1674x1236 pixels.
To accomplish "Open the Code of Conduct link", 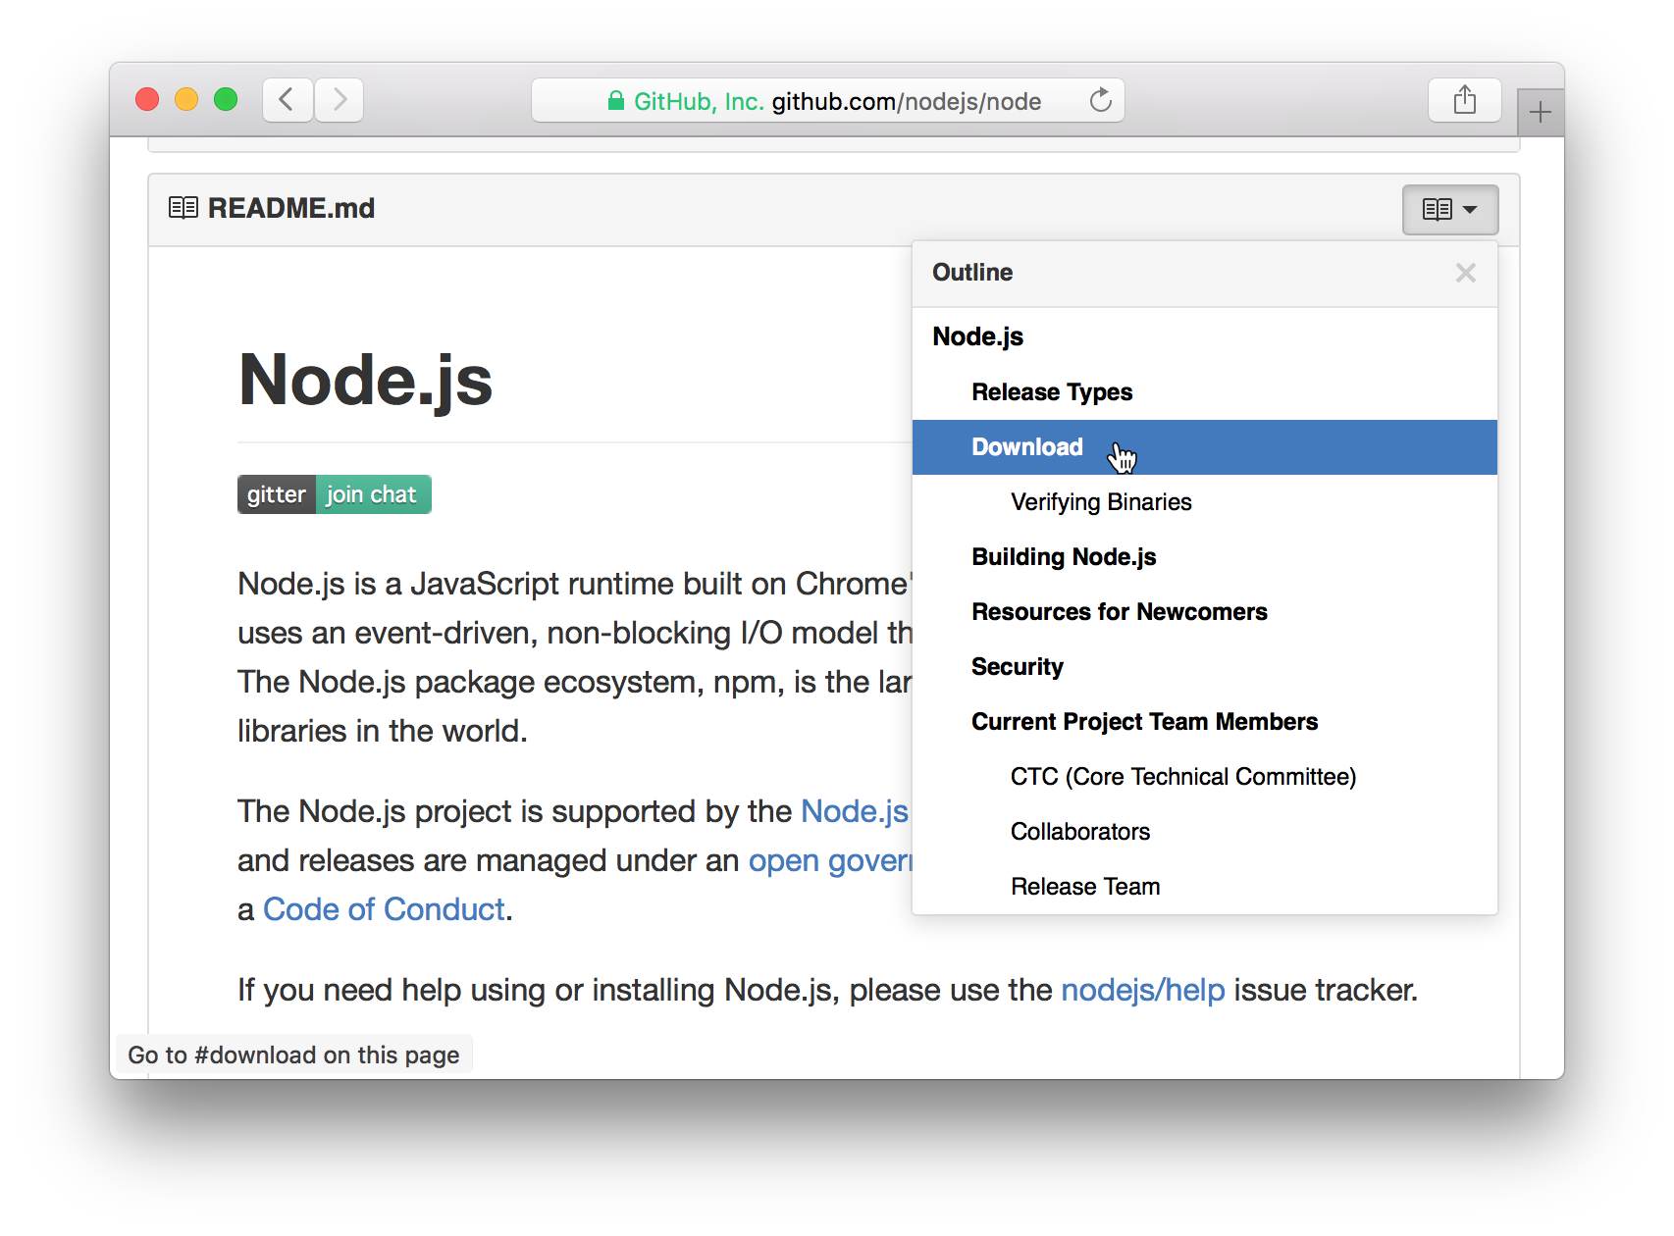I will click(384, 909).
